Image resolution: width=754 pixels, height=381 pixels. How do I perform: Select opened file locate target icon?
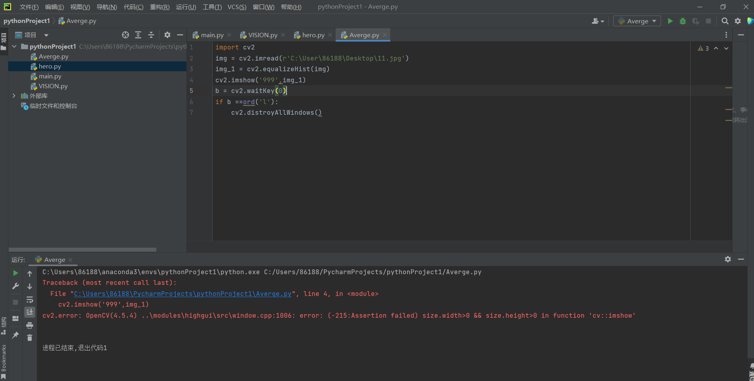[x=125, y=35]
